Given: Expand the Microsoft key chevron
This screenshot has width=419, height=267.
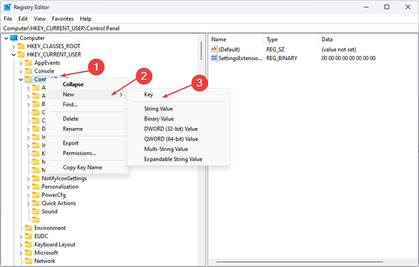Looking at the screenshot, I should tap(21, 253).
